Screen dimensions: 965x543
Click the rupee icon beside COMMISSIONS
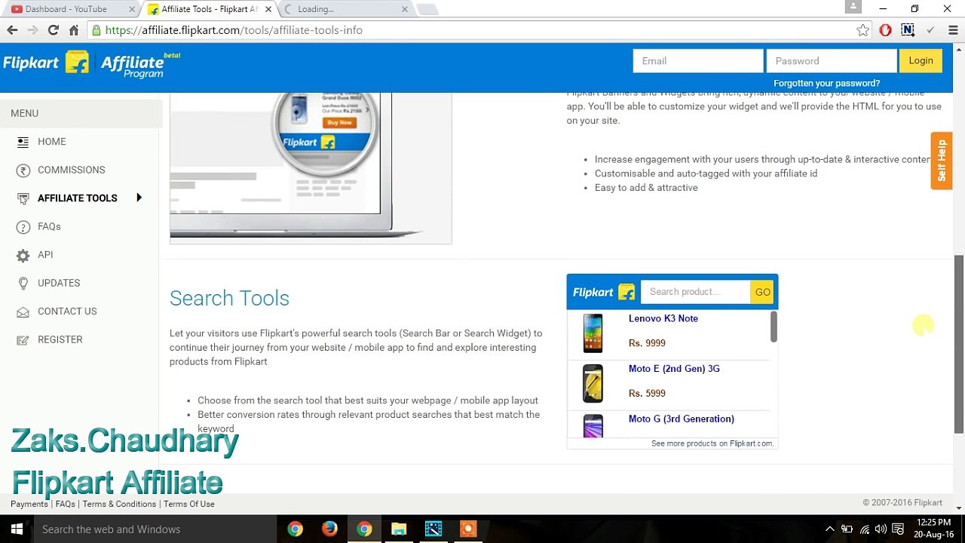click(23, 170)
